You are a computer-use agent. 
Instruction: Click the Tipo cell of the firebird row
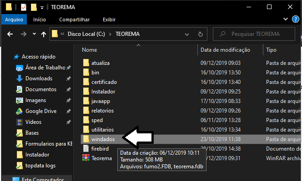tap(283, 149)
